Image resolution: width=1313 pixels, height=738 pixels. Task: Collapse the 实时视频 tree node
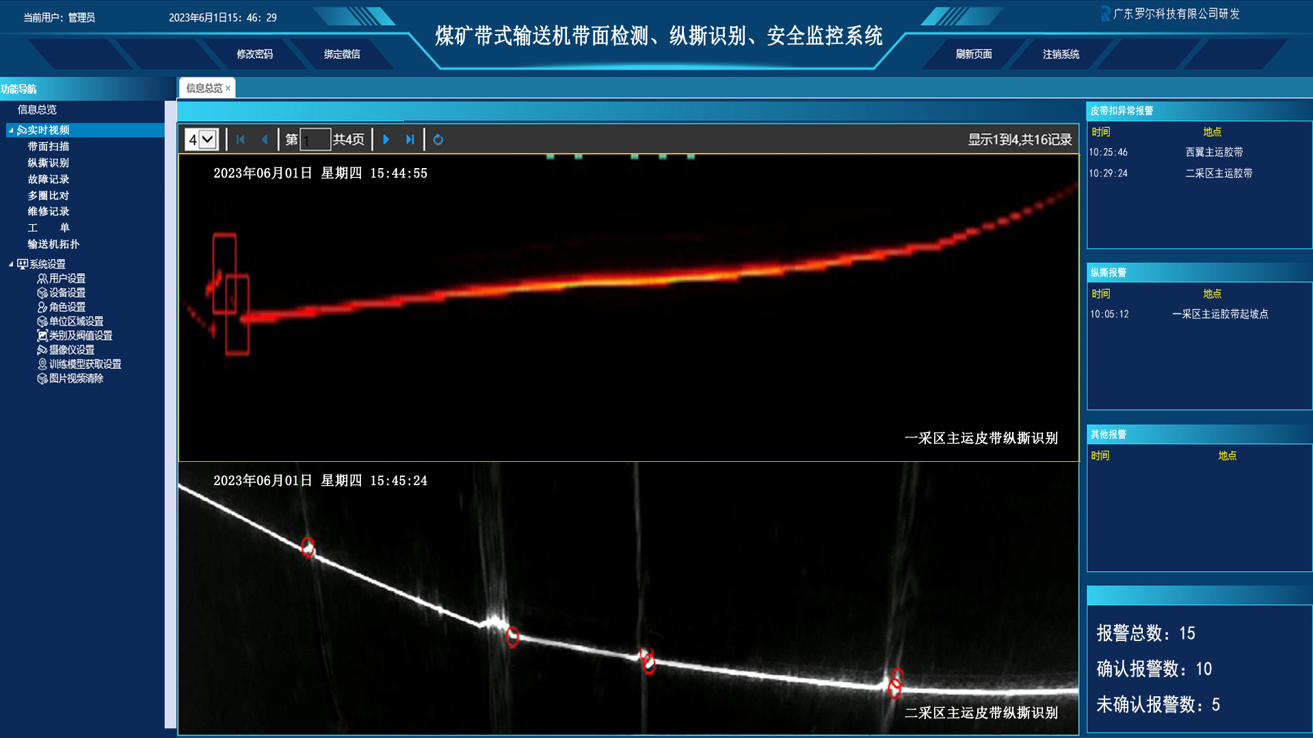click(10, 130)
